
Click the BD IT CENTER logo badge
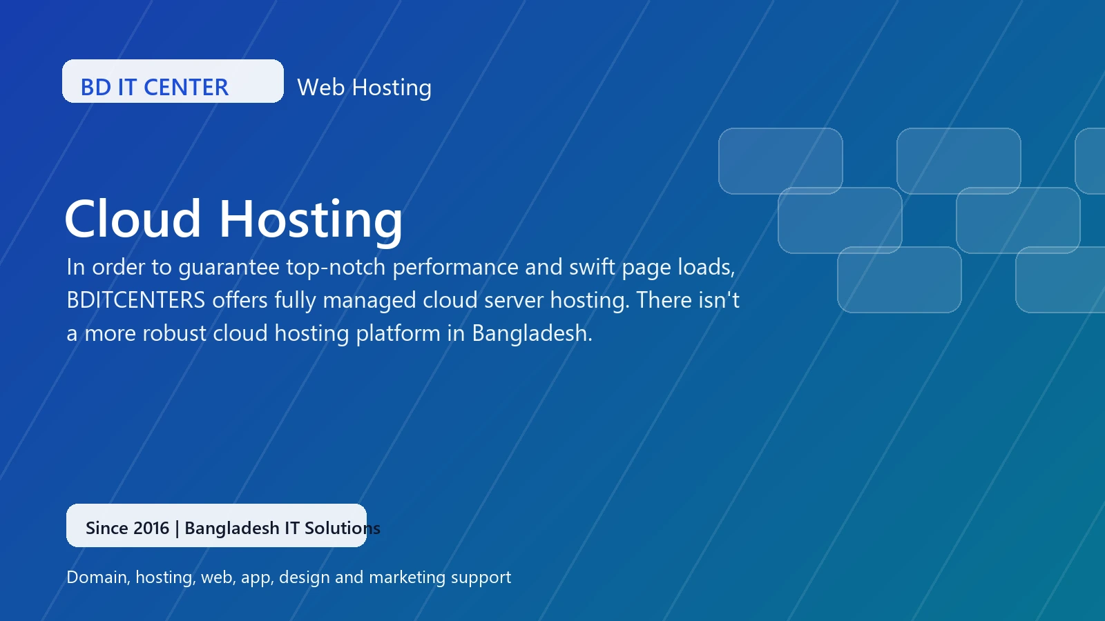[173, 81]
